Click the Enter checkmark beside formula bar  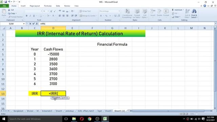tap(34, 24)
